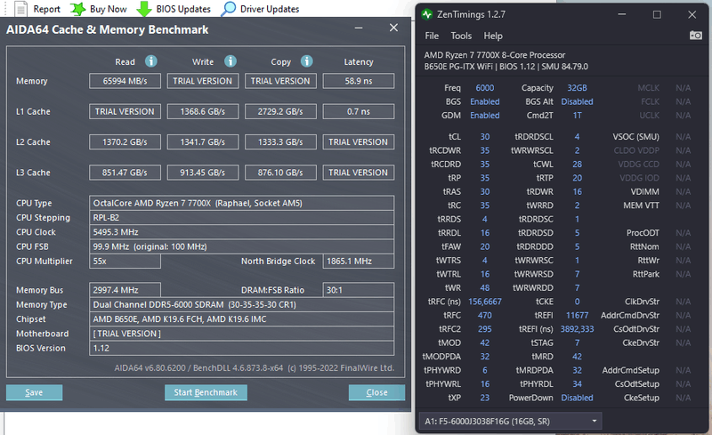
Task: Click the L2 Cache Copy 1333.3 GB/s field
Action: [280, 141]
